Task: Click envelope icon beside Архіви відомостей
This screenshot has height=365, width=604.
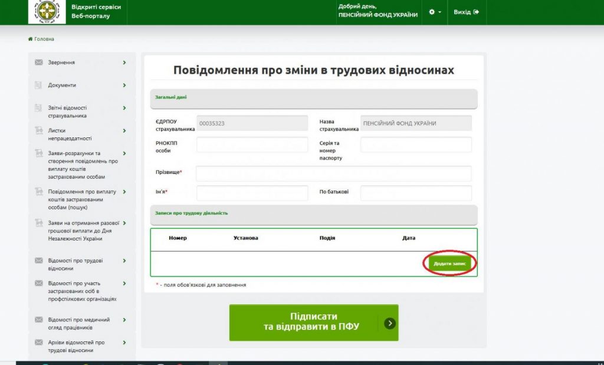Action: coord(39,343)
